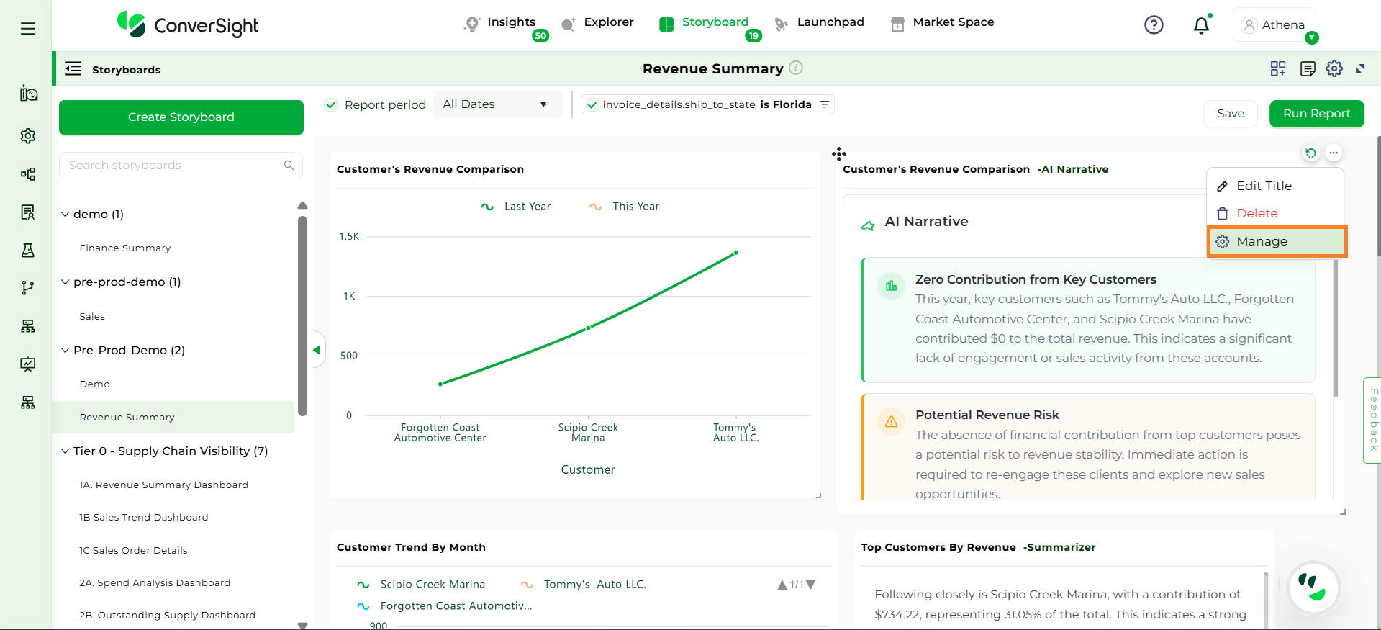Open the Athena chat assistant bubble
The width and height of the screenshot is (1381, 630).
point(1313,588)
